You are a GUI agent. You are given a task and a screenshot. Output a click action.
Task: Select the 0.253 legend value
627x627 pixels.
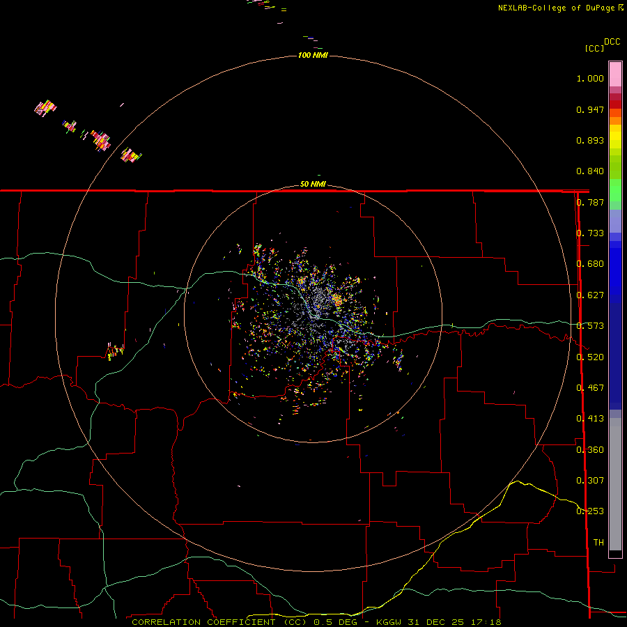click(x=590, y=511)
